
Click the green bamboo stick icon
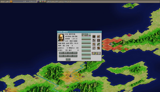click(x=98, y=44)
